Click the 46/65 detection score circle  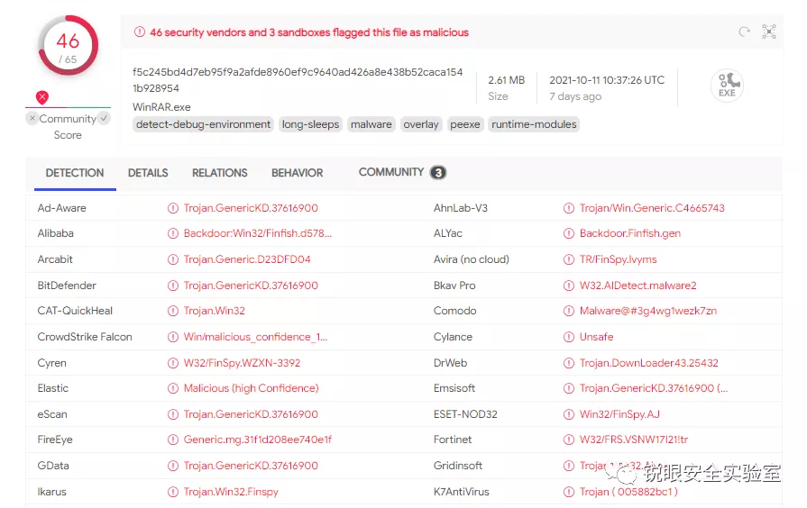[68, 46]
